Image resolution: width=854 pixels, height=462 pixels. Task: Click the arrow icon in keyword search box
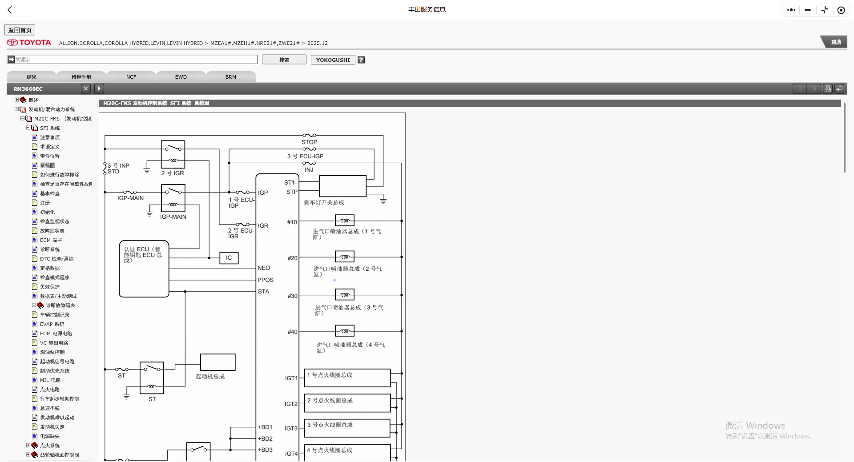(x=11, y=59)
